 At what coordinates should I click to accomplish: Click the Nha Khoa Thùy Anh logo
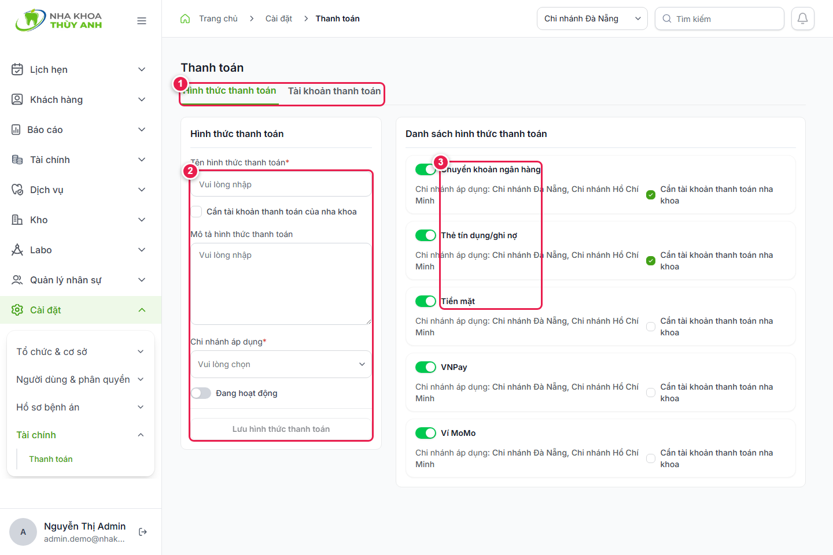pos(58,20)
